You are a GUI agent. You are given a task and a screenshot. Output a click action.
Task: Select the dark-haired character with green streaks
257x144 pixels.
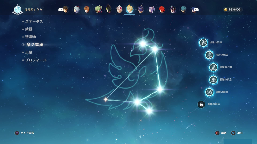tap(108, 9)
